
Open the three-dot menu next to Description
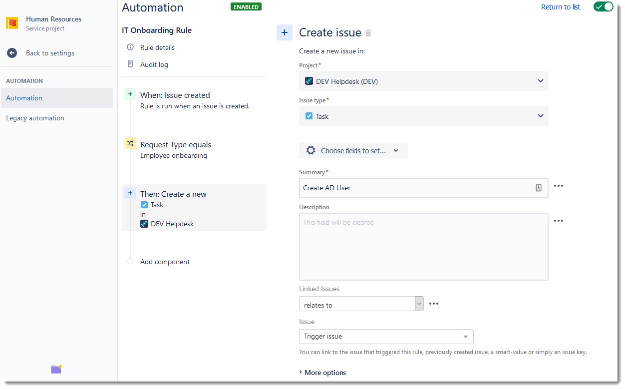[x=559, y=221]
